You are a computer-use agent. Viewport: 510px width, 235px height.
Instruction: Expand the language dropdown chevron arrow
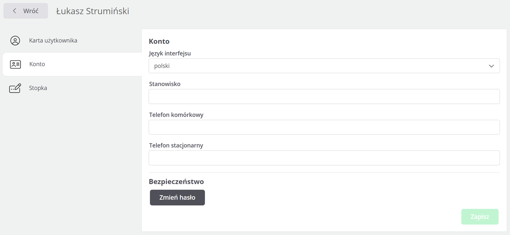point(491,66)
